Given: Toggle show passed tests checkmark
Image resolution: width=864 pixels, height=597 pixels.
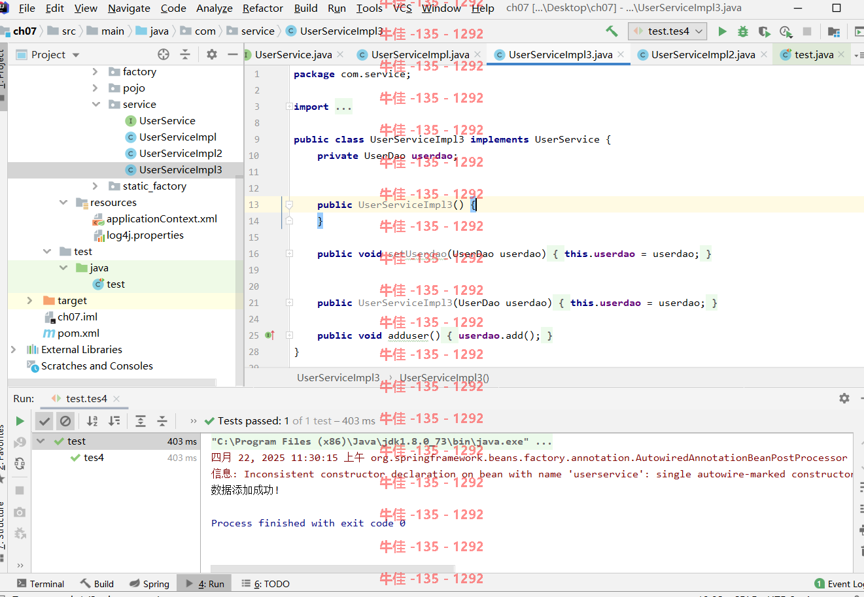Looking at the screenshot, I should coord(44,421).
